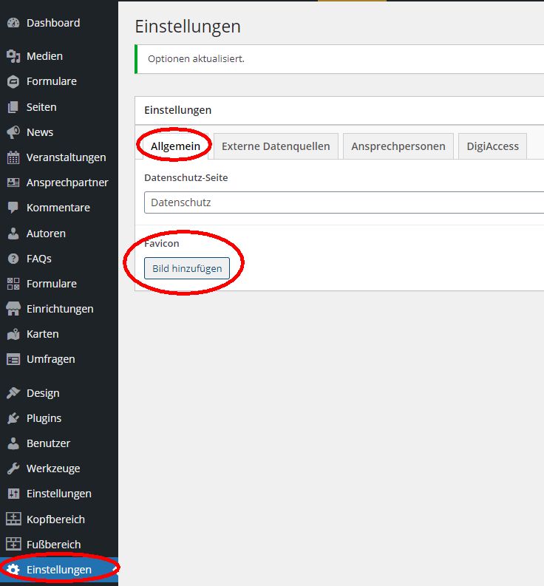Click the Seiten pages icon
The image size is (544, 586).
tap(13, 107)
